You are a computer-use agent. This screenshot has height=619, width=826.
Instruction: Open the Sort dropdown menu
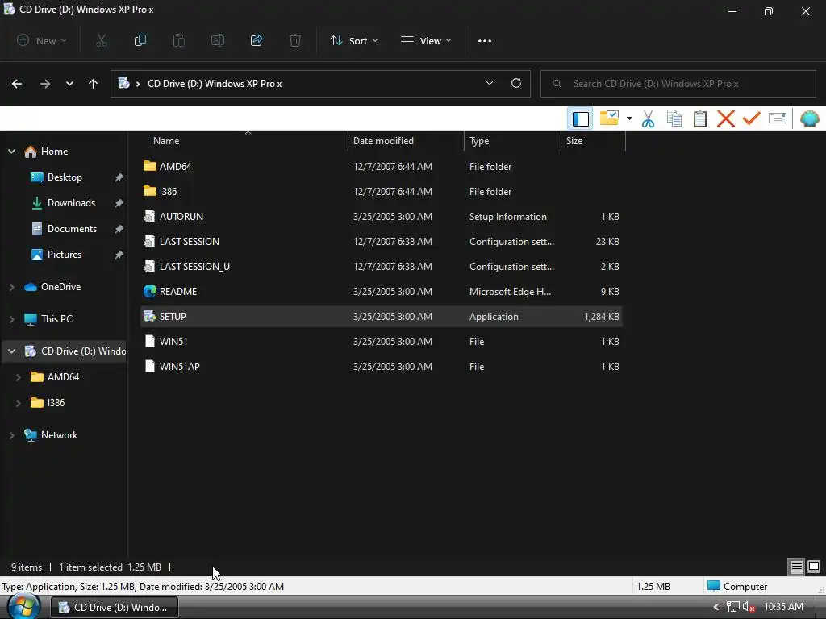tap(353, 40)
